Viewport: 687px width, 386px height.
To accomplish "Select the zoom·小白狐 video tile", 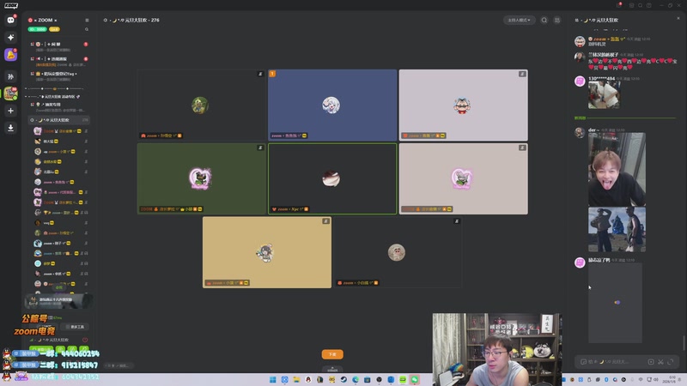I will point(398,252).
